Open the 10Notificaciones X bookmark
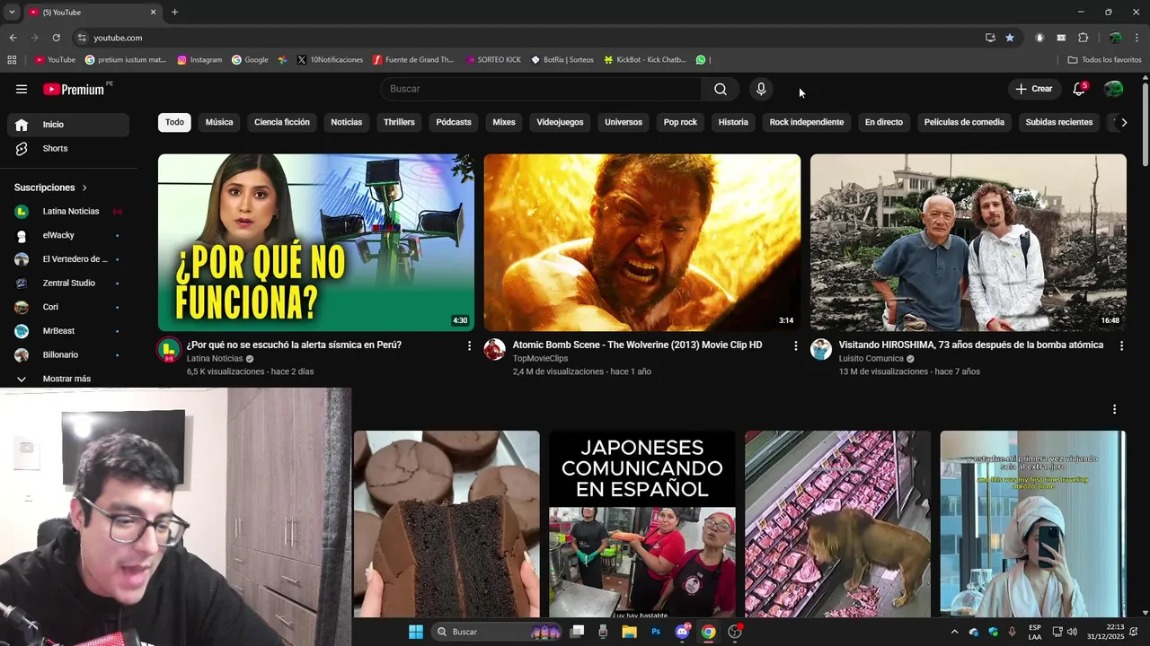 (330, 60)
